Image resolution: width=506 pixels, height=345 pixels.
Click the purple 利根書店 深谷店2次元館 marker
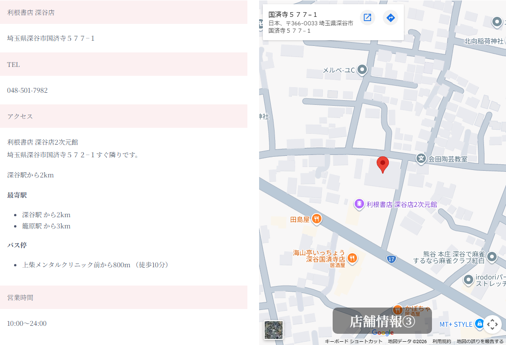tap(359, 204)
